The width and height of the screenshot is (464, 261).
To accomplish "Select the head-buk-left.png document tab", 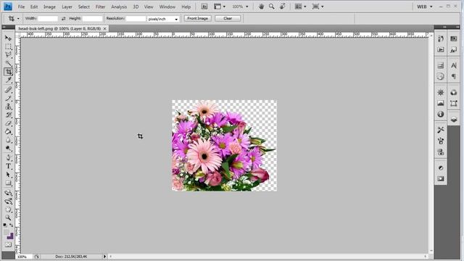I will 59,29.
